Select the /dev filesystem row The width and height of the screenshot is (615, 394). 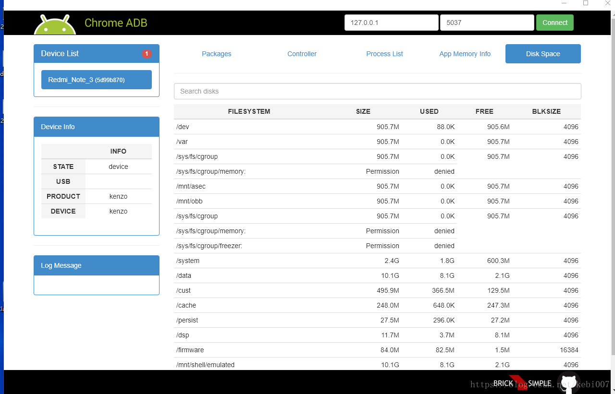point(378,127)
